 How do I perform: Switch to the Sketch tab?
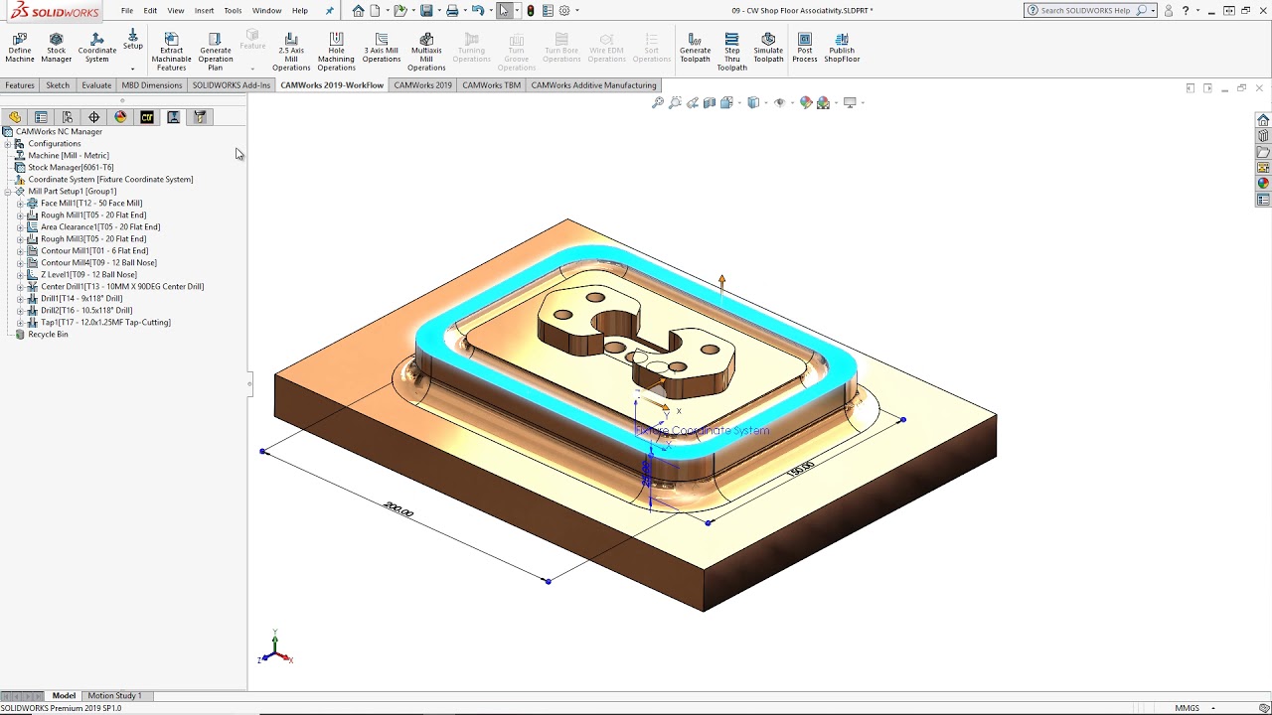[x=58, y=85]
